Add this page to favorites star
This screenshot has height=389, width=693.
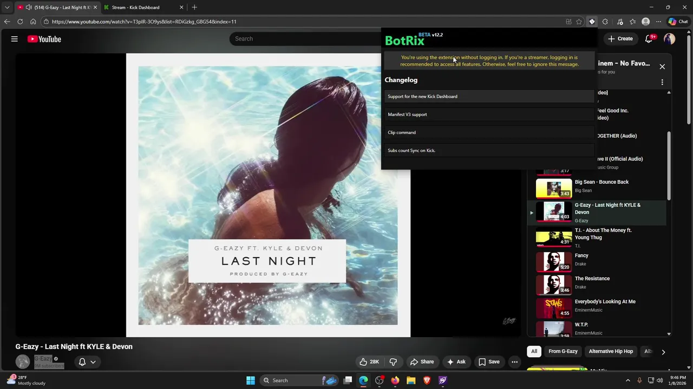579,22
